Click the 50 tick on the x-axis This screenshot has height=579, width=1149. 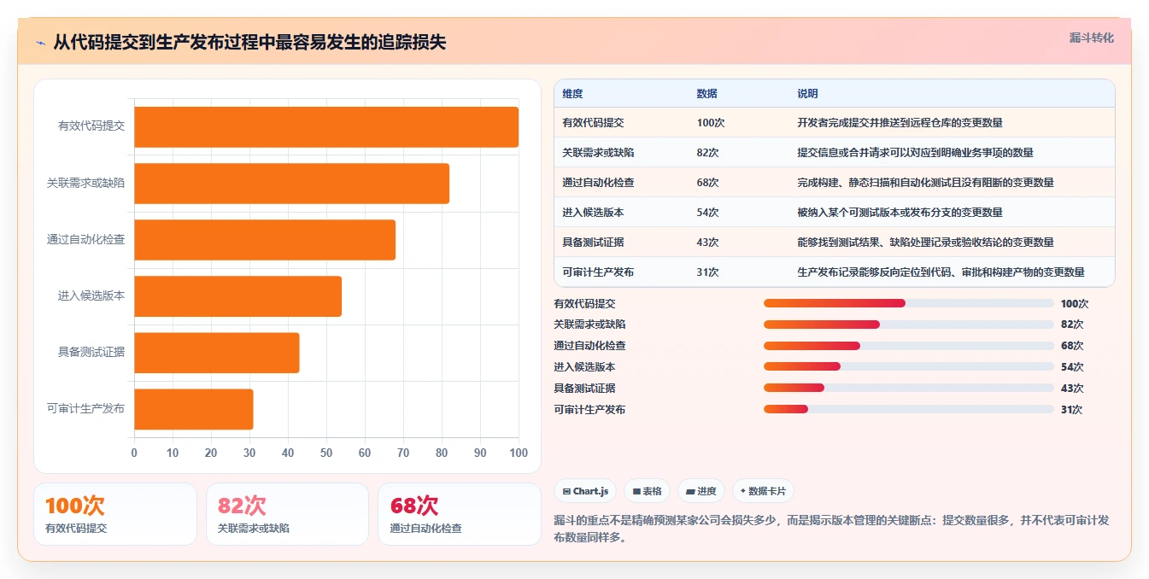pos(326,453)
